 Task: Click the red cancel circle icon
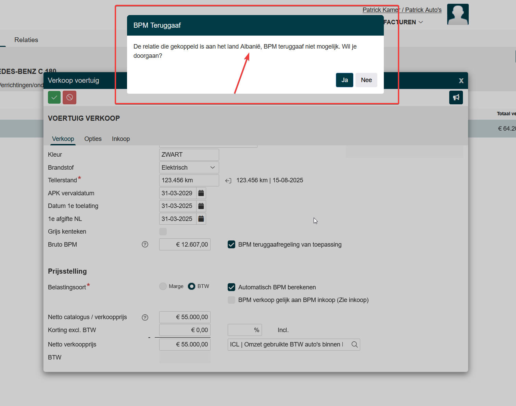(70, 97)
